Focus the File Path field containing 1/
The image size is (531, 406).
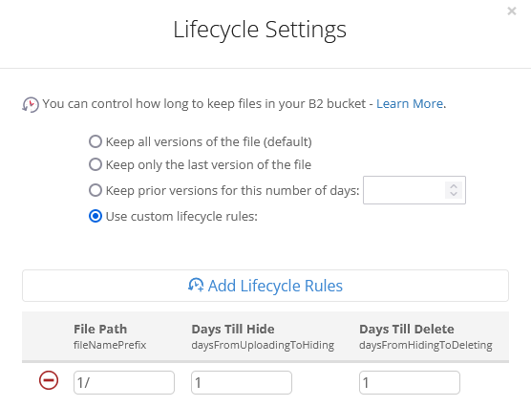pyautogui.click(x=124, y=383)
